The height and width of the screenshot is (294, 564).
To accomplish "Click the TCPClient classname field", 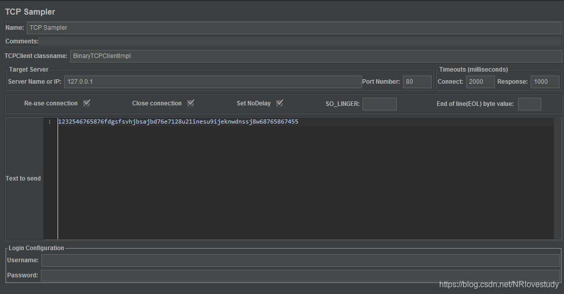I will tap(316, 56).
